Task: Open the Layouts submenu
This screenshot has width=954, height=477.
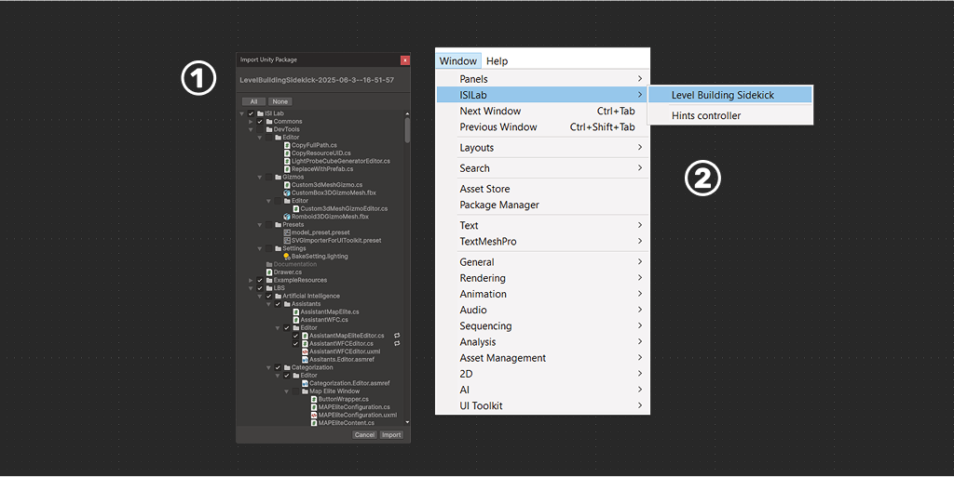Action: (543, 148)
